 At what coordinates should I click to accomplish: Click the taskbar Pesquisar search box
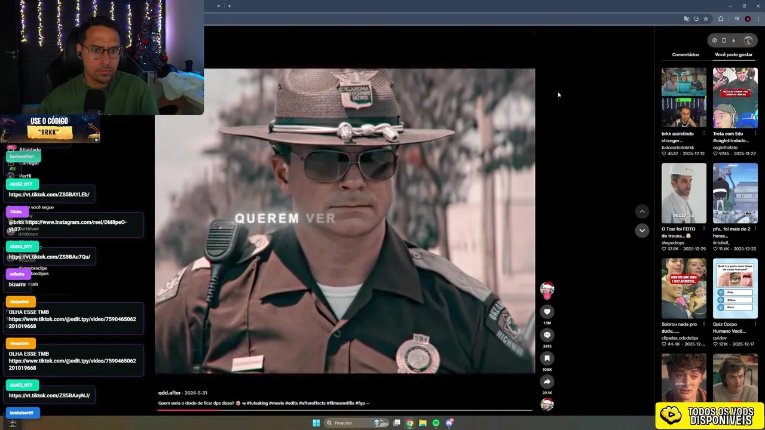coord(356,423)
